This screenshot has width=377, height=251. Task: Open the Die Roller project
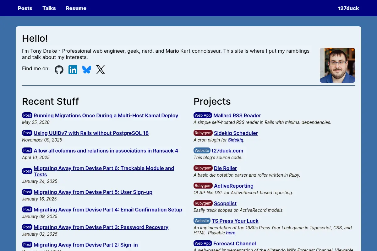pyautogui.click(x=226, y=168)
